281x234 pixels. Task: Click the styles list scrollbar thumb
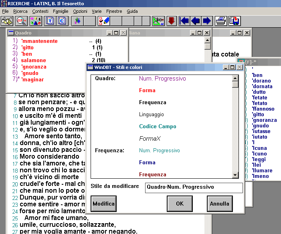235,85
